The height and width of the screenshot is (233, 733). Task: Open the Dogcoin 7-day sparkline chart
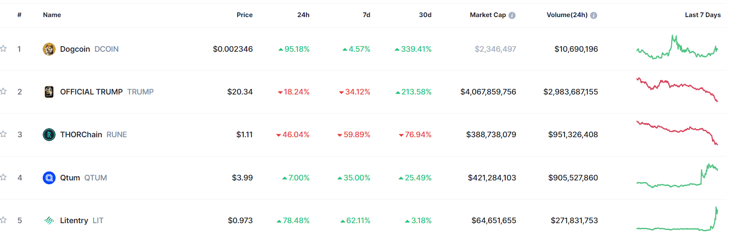coord(677,48)
